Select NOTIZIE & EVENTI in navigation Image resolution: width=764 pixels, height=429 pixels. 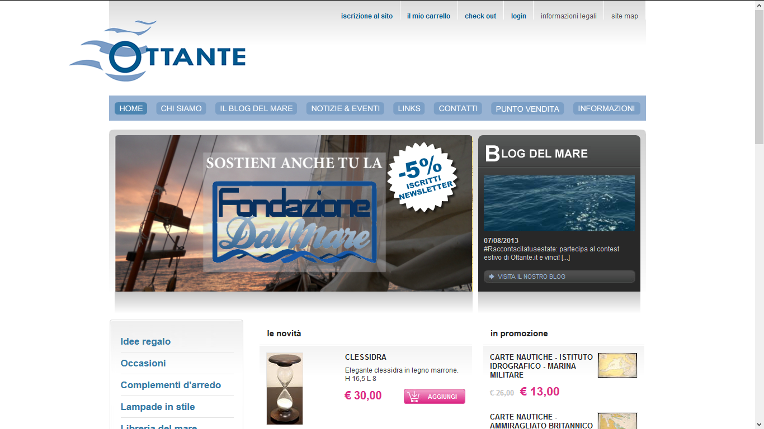(x=345, y=108)
